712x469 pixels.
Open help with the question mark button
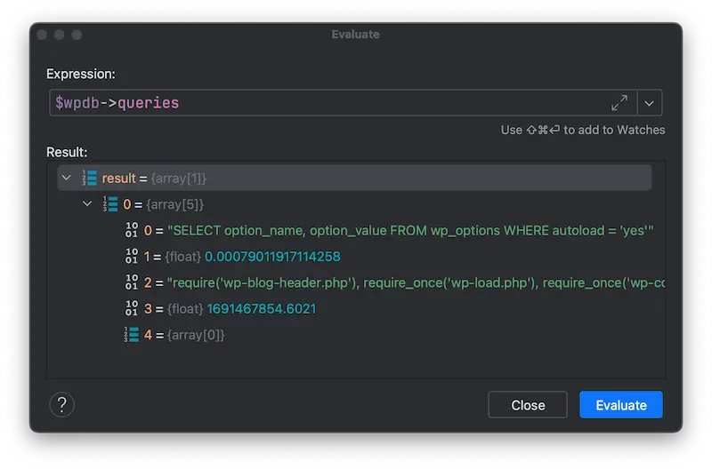[x=61, y=404]
